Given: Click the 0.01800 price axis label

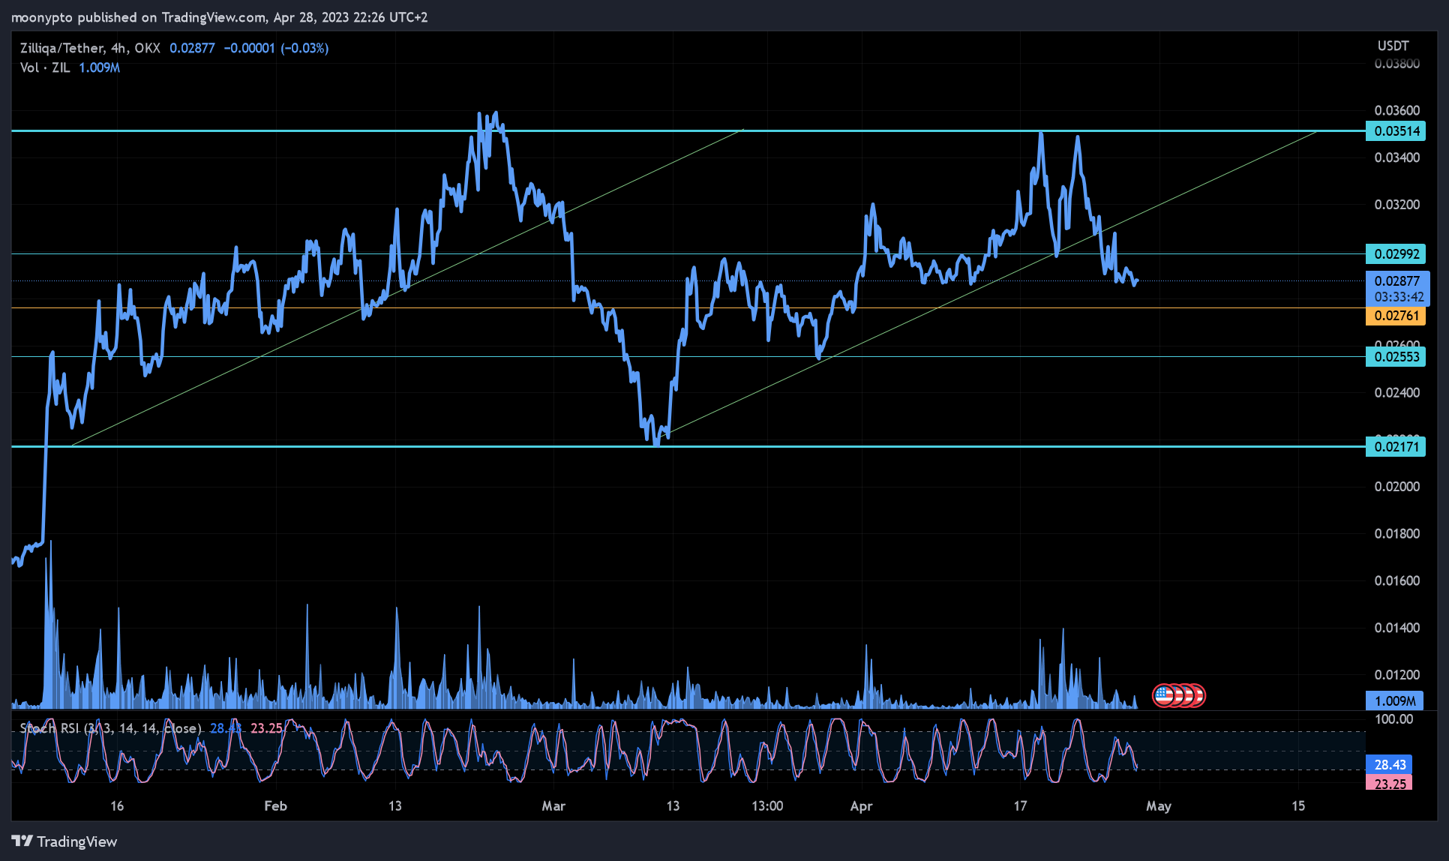Looking at the screenshot, I should (1396, 534).
